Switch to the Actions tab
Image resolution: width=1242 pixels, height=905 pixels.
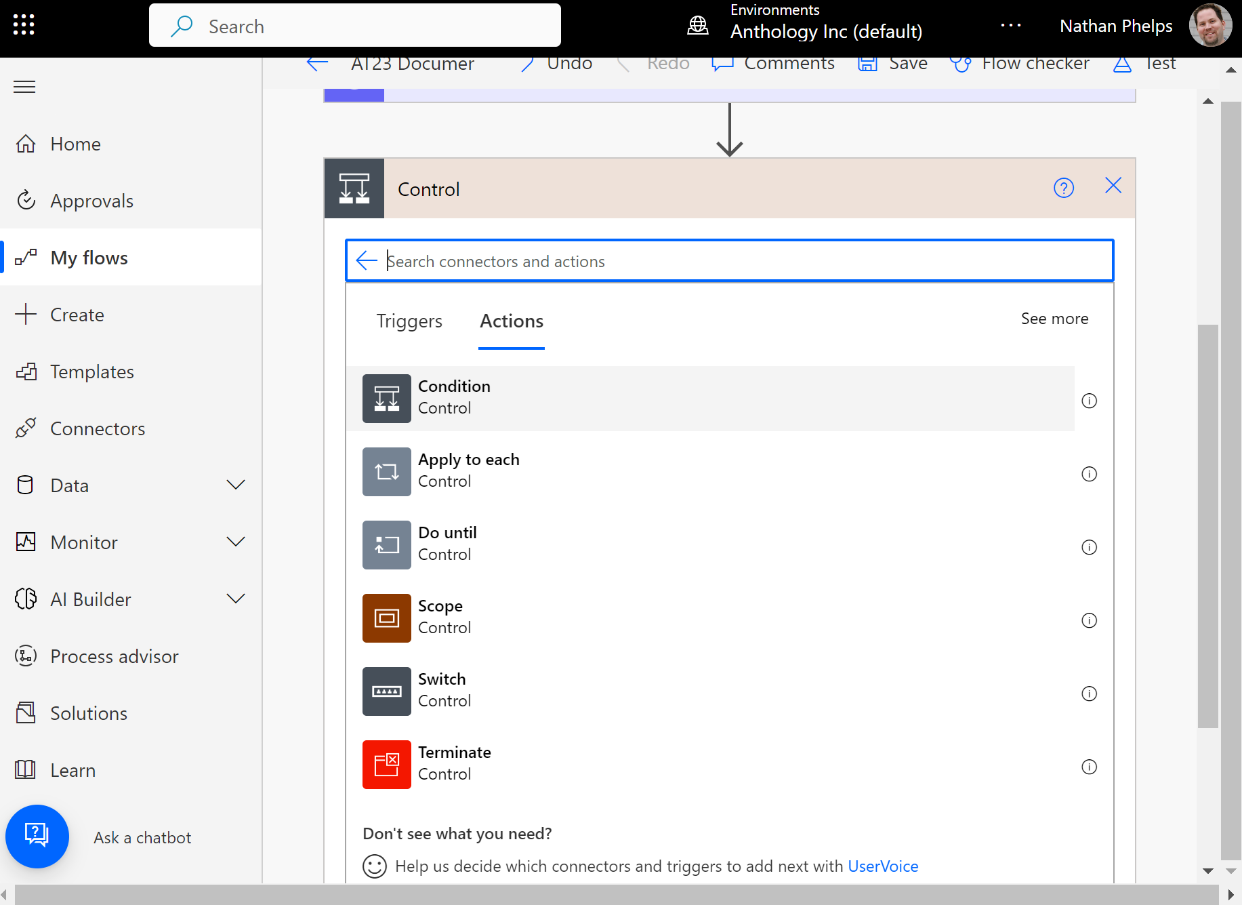pyautogui.click(x=512, y=321)
